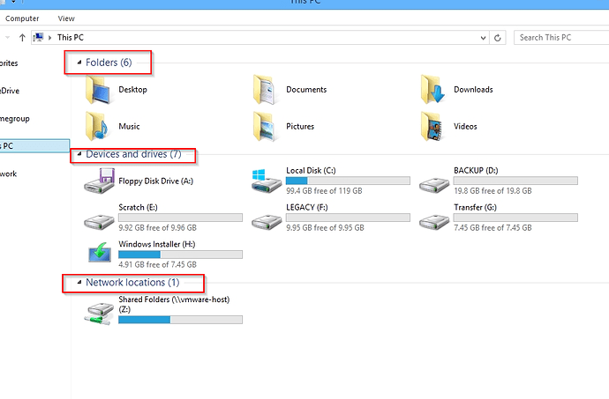Select Favorites in the navigation pane
Image resolution: width=609 pixels, height=399 pixels.
(9, 63)
